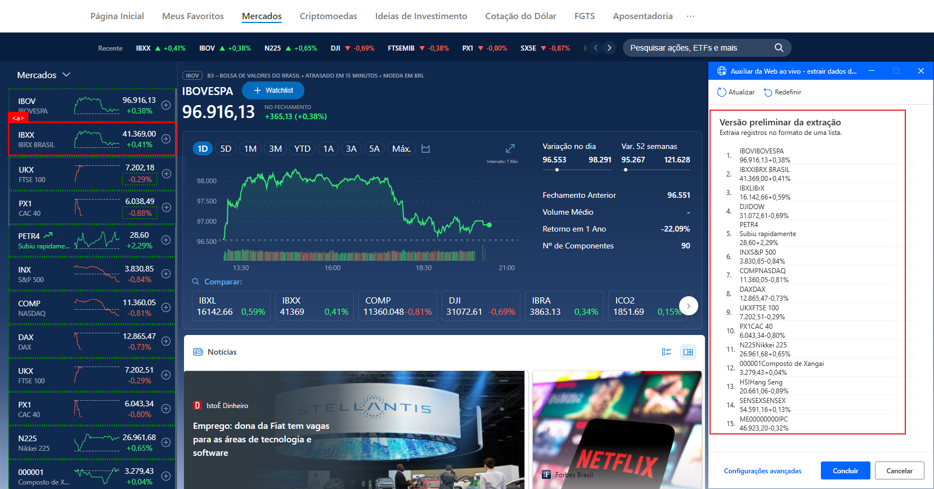This screenshot has width=934, height=489.
Task: Open the Aposentadoria tab
Action: point(643,16)
